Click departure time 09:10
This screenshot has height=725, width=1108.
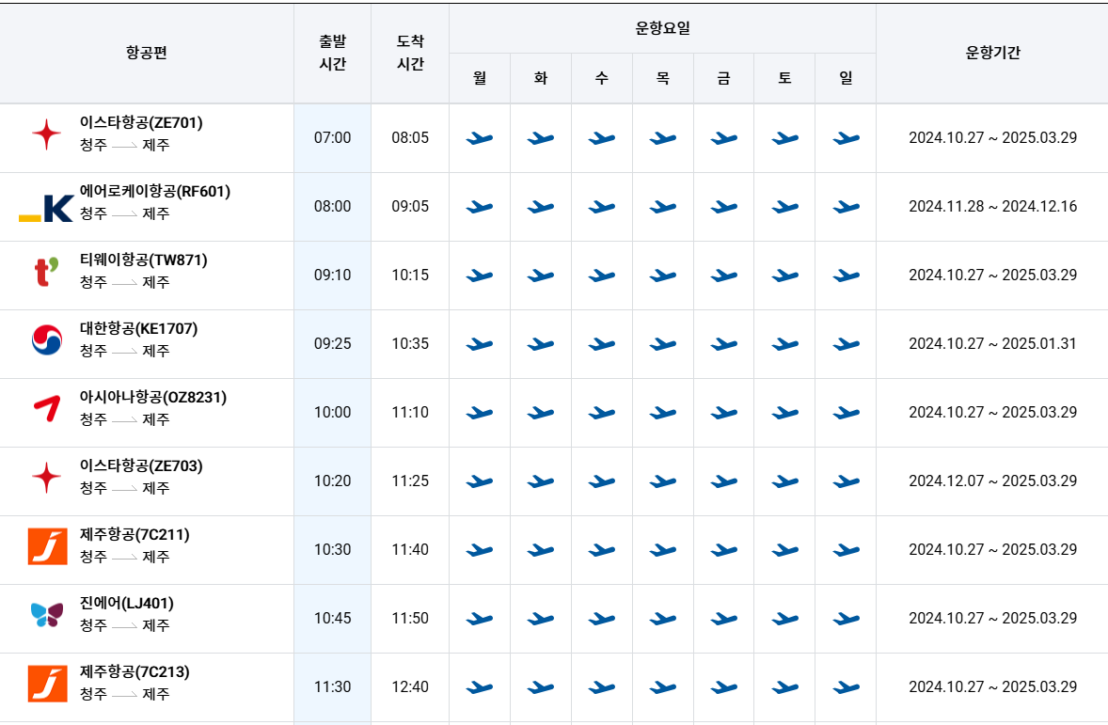point(332,275)
